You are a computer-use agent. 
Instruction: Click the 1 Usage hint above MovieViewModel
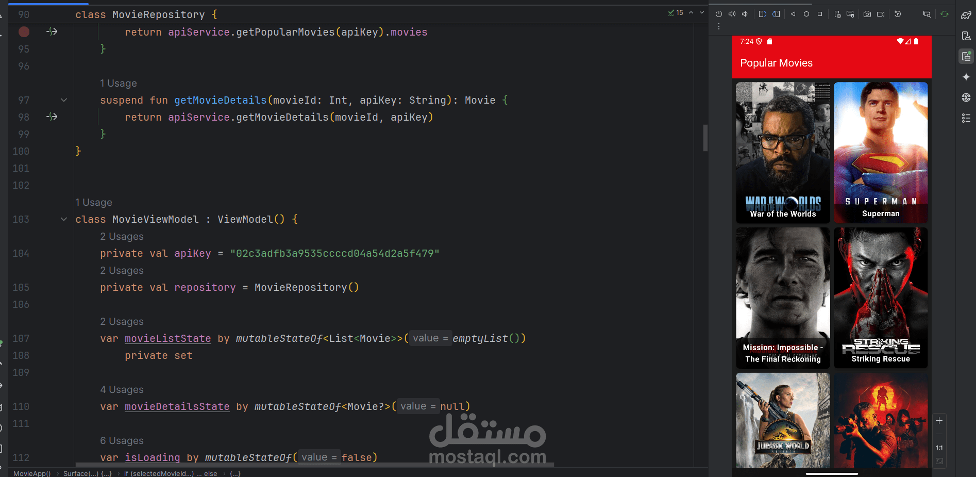tap(94, 203)
